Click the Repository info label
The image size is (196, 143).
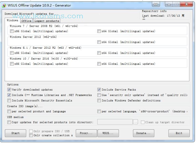(x=154, y=11)
